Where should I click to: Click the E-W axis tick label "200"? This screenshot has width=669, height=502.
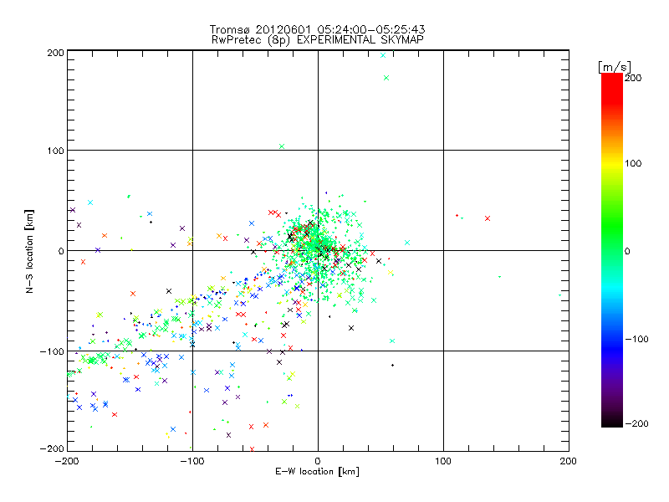tap(569, 461)
